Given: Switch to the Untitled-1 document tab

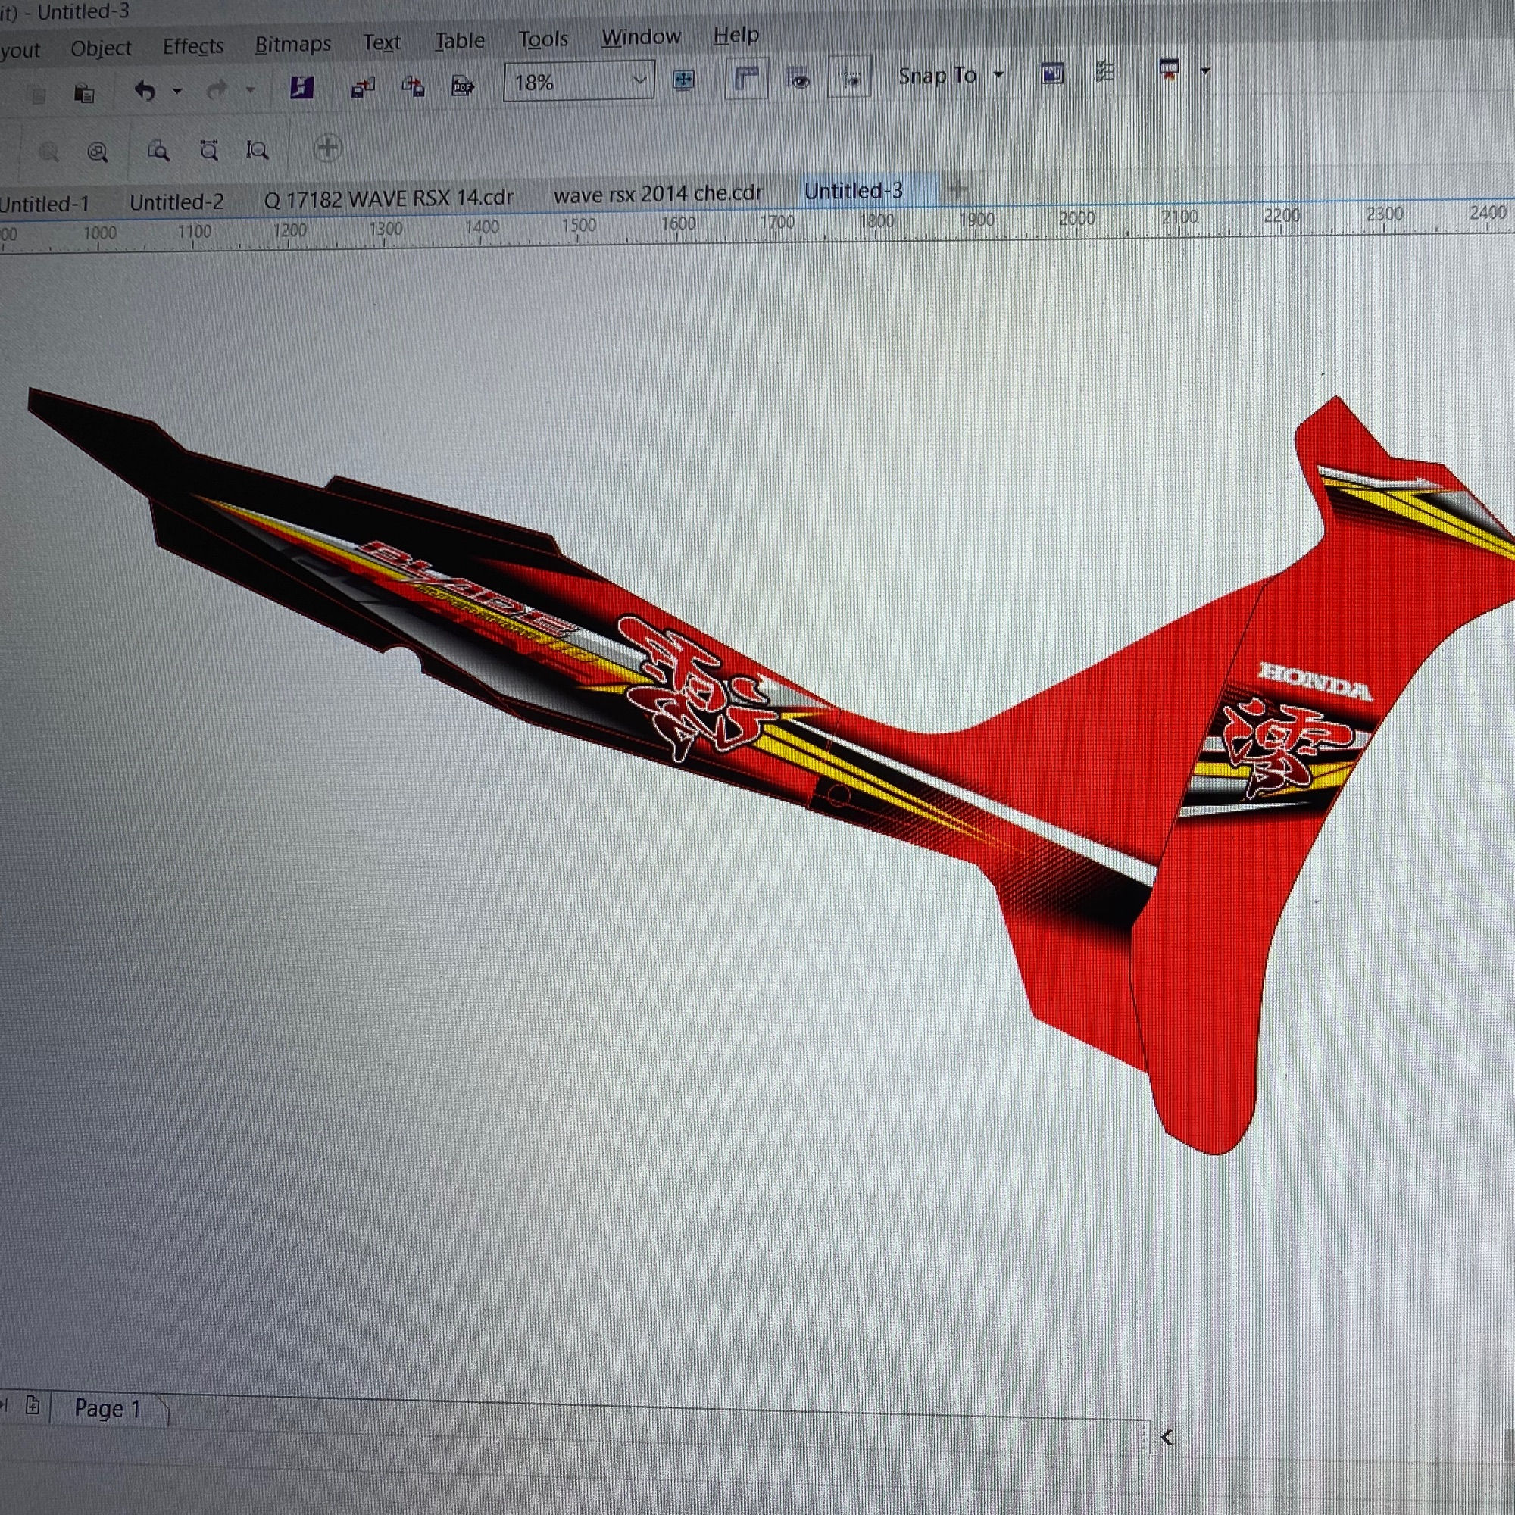Looking at the screenshot, I should click(45, 204).
